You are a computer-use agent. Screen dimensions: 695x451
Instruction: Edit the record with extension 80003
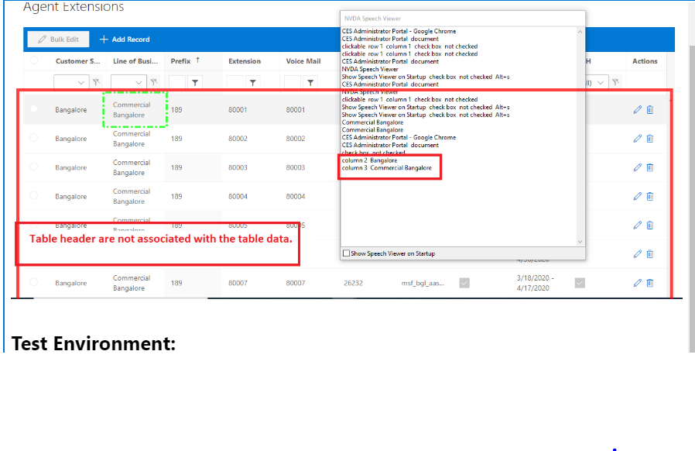(x=638, y=167)
